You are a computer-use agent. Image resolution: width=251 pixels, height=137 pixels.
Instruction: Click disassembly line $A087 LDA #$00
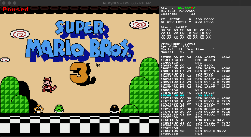[x=187, y=66]
